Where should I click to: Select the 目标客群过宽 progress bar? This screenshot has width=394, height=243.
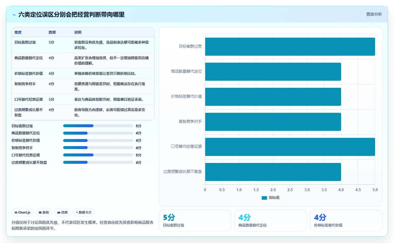pos(98,126)
